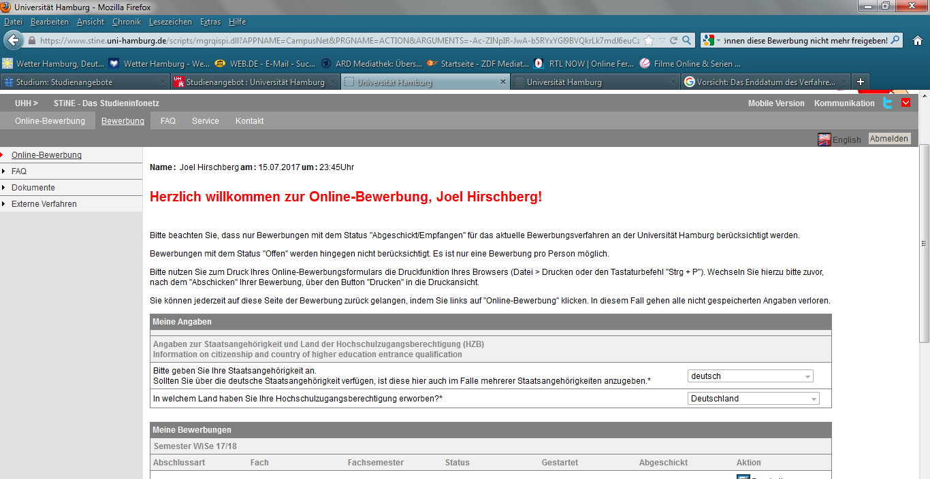The height and width of the screenshot is (479, 930).
Task: Open the Wetter Hamburg bookmark icon
Action: (x=7, y=63)
